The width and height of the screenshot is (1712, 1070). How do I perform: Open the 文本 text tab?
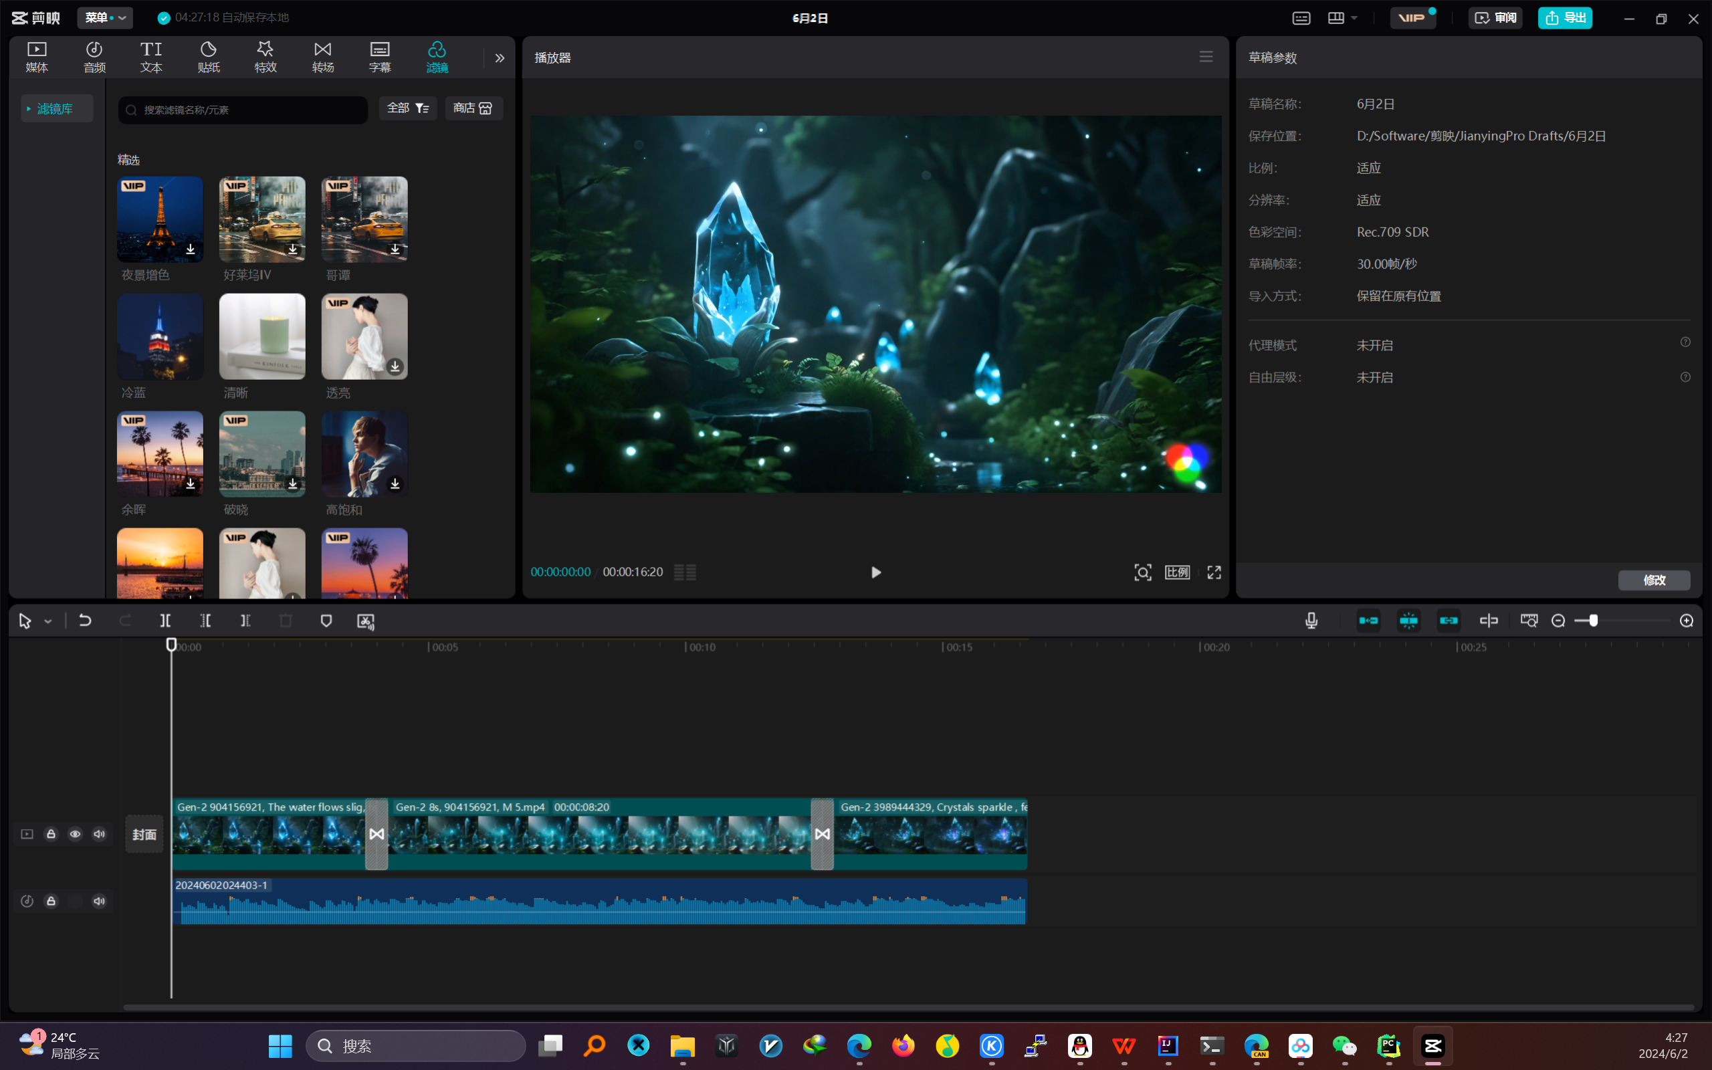pos(150,57)
